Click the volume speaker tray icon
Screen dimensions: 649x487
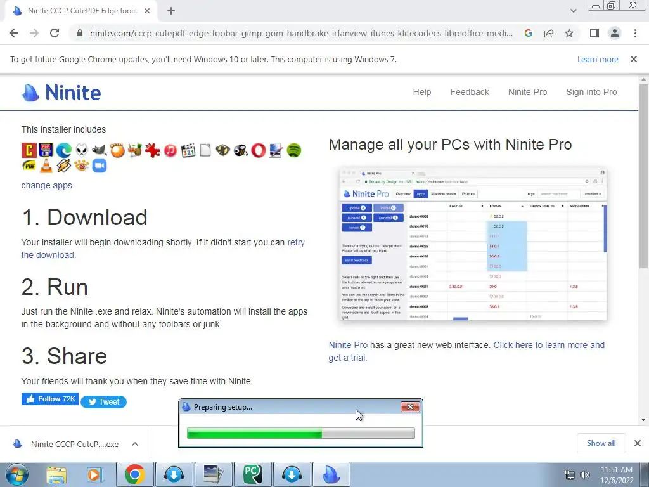click(585, 475)
